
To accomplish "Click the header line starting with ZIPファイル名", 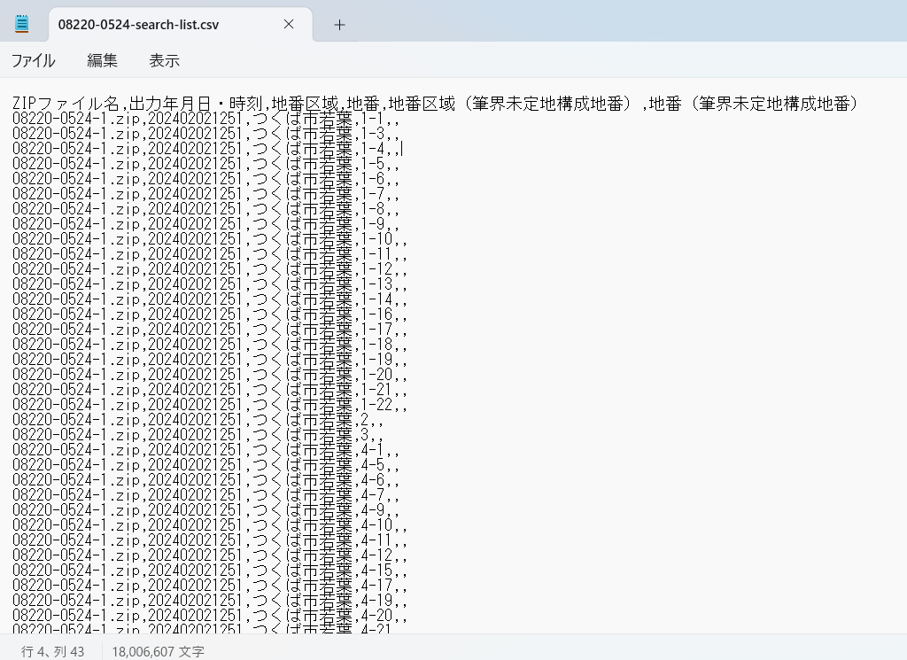I will pyautogui.click(x=435, y=104).
